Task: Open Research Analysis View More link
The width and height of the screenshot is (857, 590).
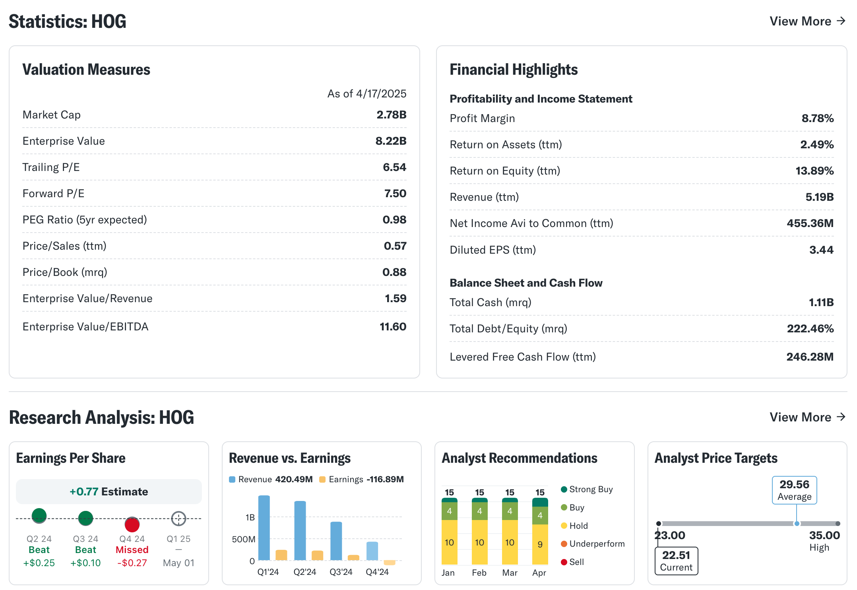Action: pos(807,417)
